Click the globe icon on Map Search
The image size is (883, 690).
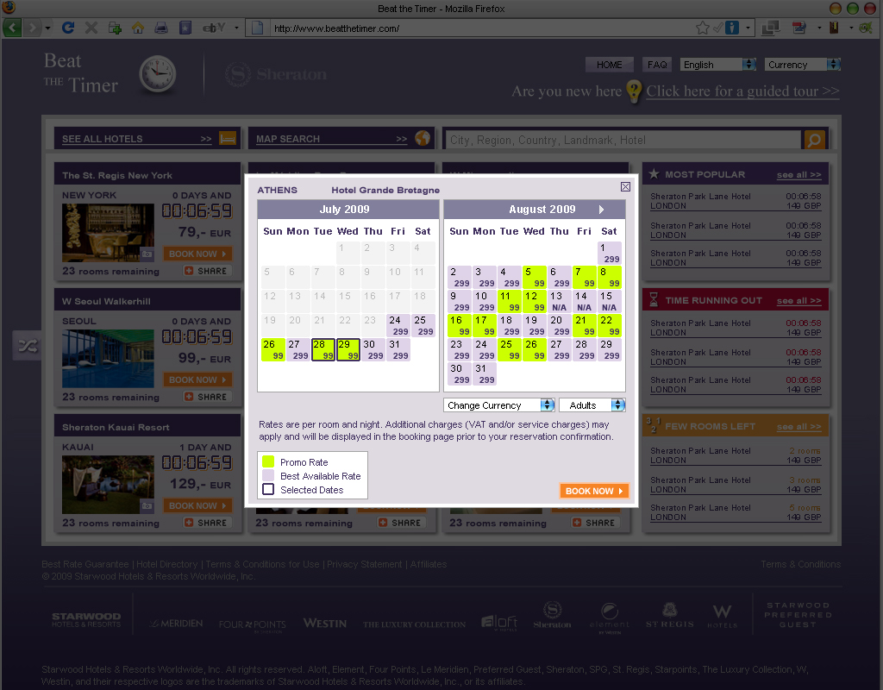[423, 138]
